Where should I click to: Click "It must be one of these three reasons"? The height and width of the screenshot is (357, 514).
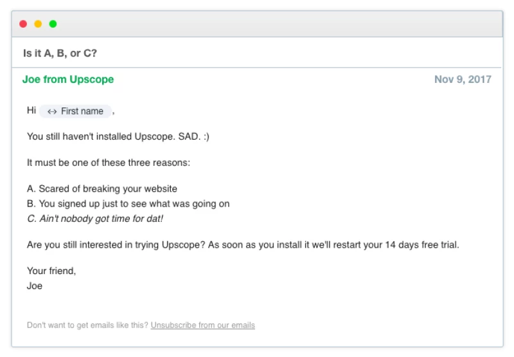(109, 163)
